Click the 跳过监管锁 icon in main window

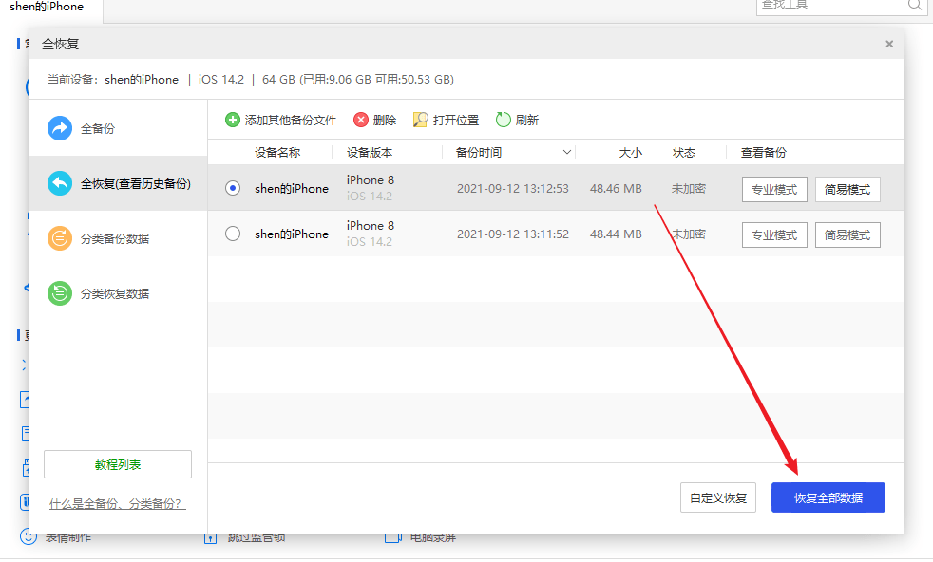coord(210,538)
